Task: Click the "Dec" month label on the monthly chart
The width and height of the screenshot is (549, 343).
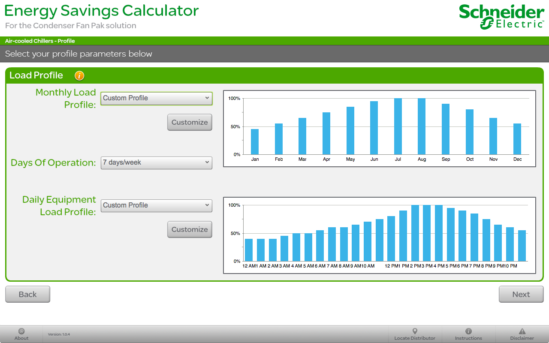Action: [x=517, y=159]
